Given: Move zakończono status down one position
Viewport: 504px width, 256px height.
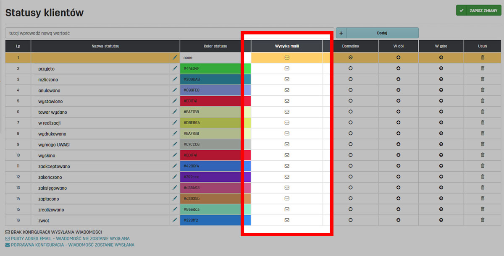Looking at the screenshot, I should [398, 177].
